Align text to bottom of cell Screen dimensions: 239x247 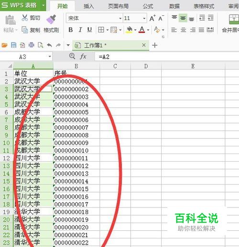pyautogui.click(x=191, y=19)
